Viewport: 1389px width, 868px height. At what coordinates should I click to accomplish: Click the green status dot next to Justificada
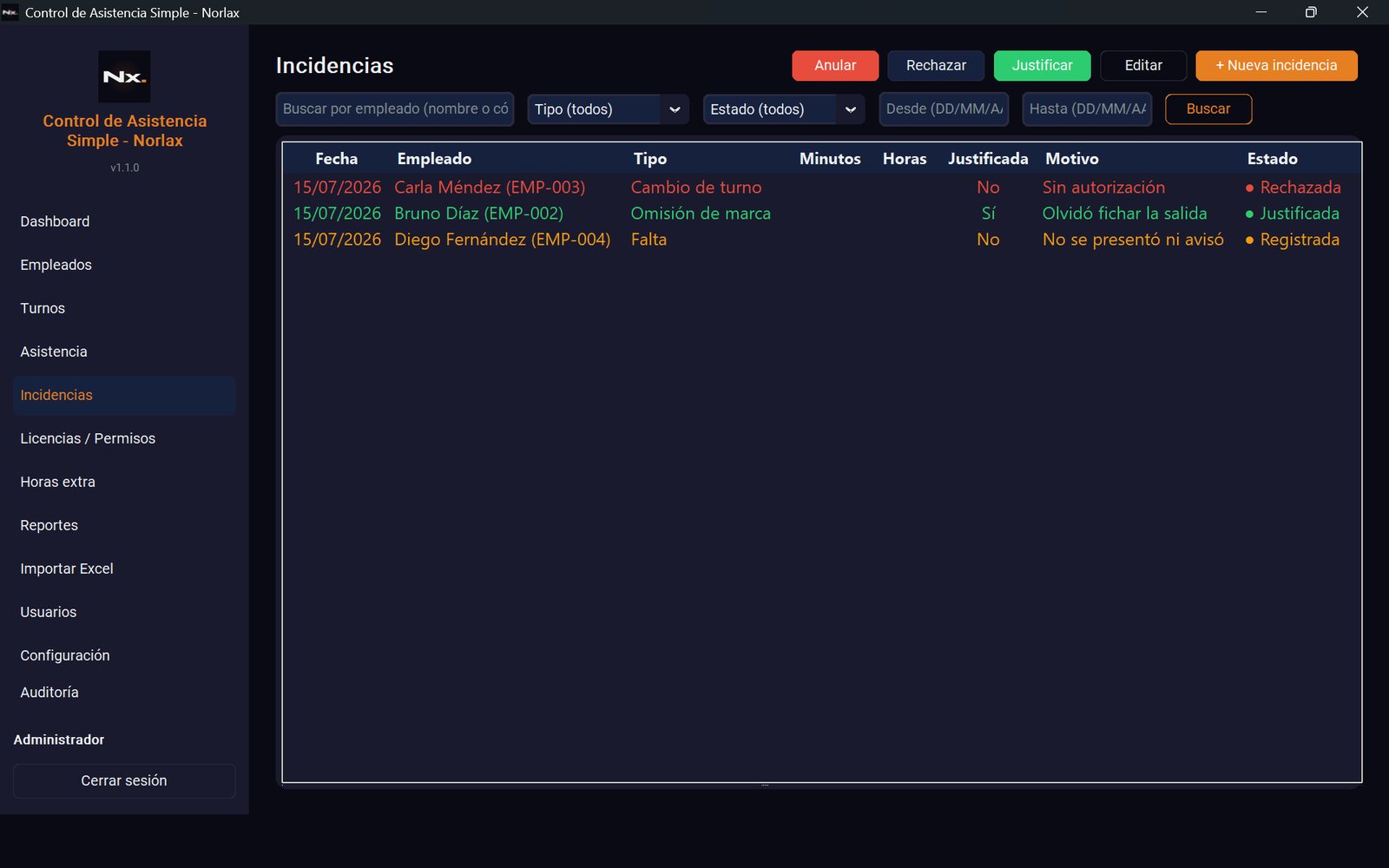[1249, 214]
